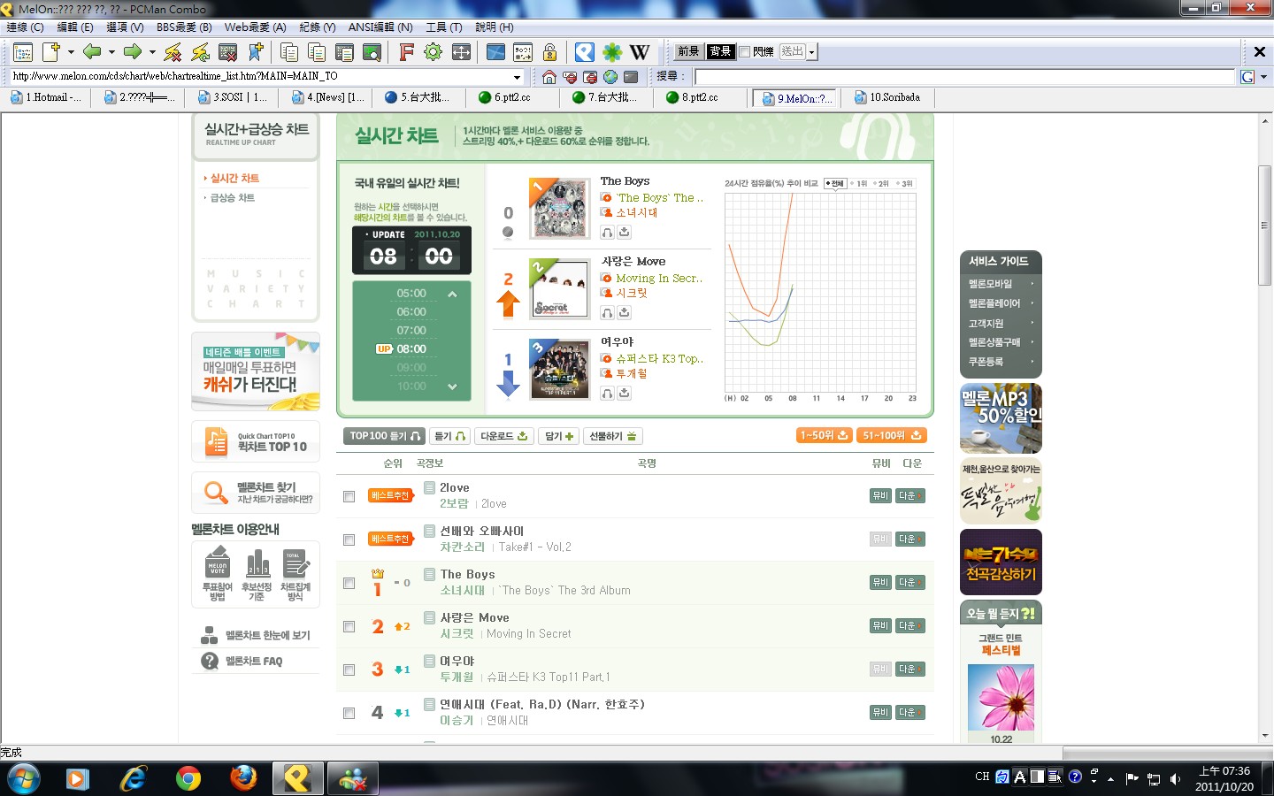Select the 1위 chart comparison option

click(x=859, y=184)
